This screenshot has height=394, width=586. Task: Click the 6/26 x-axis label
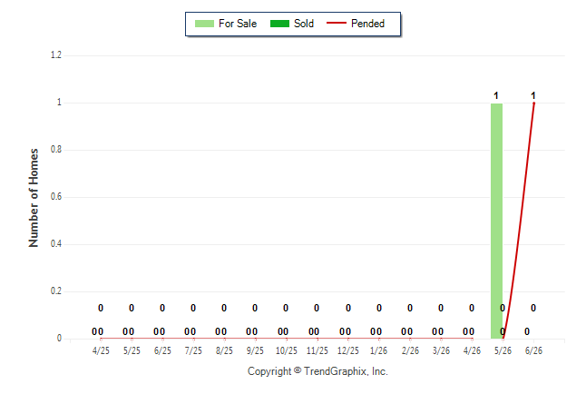coord(533,350)
